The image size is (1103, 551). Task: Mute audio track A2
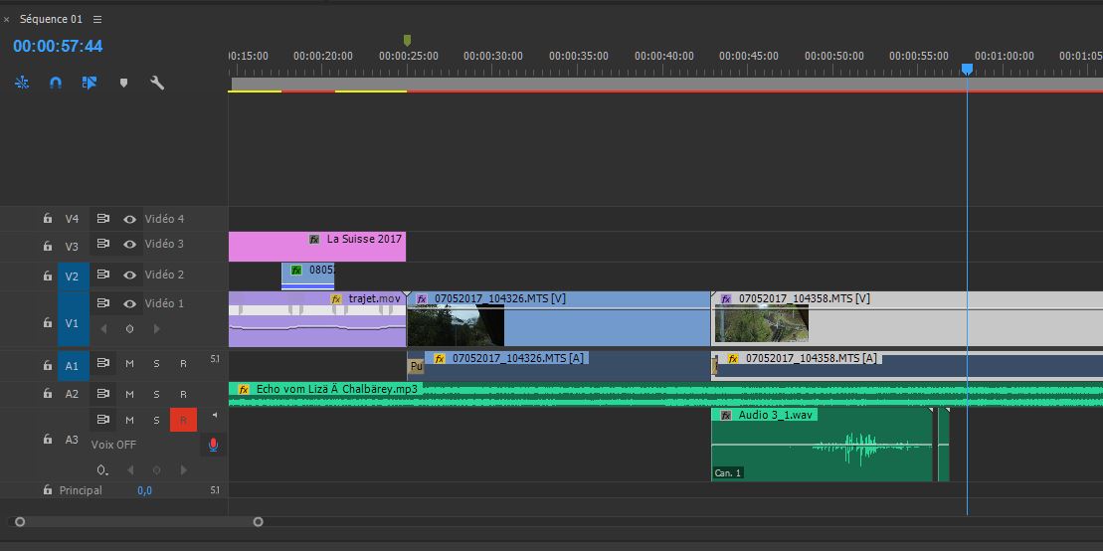coord(129,394)
